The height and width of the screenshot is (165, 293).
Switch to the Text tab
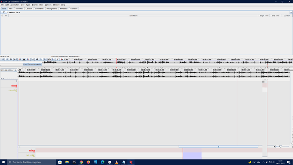(11, 9)
